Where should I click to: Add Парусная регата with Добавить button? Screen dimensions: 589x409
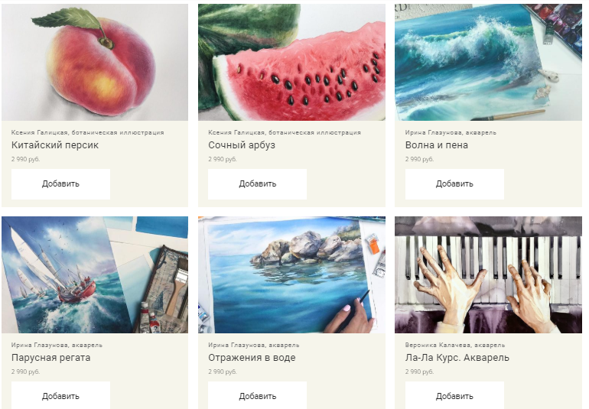coord(60,395)
